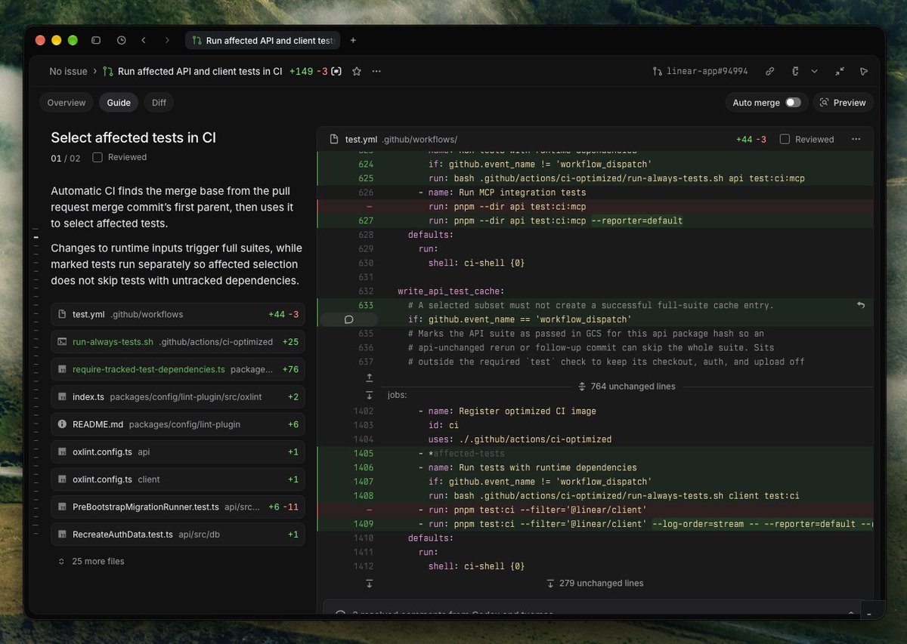
Task: Switch to the Overview tab
Action: click(x=67, y=103)
